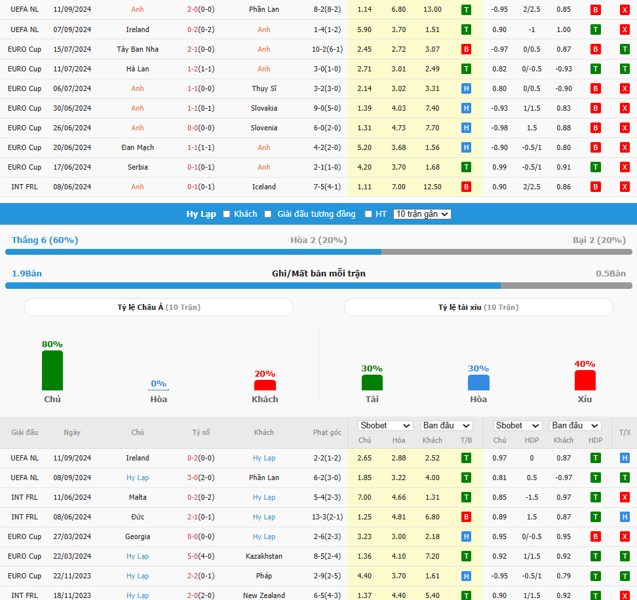Click the goals scored/conceded bar
Viewport: 637px width, 600px height.
point(318,286)
